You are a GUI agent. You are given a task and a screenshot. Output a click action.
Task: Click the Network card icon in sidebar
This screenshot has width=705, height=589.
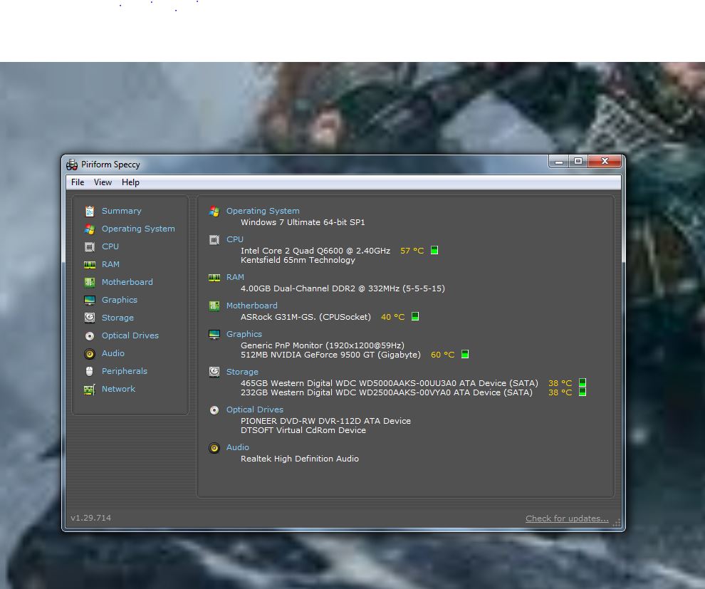(90, 390)
